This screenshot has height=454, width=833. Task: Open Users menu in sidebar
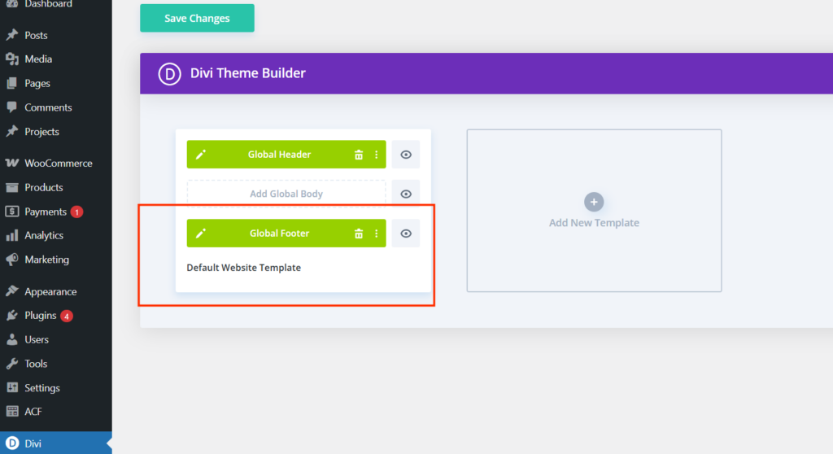(56, 340)
